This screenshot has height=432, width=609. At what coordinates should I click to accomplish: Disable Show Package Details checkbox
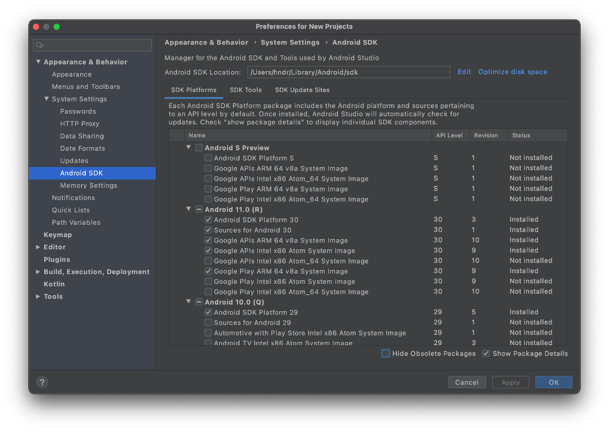coord(486,353)
